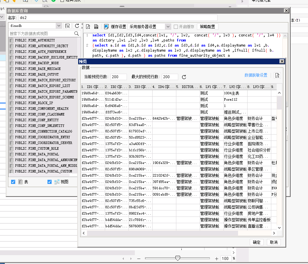Click the preview scroll right arrow
The height and width of the screenshot is (264, 308).
click(x=274, y=233)
